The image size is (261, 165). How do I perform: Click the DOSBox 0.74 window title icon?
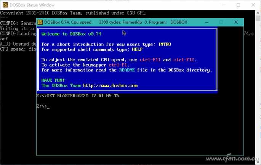click(40, 22)
